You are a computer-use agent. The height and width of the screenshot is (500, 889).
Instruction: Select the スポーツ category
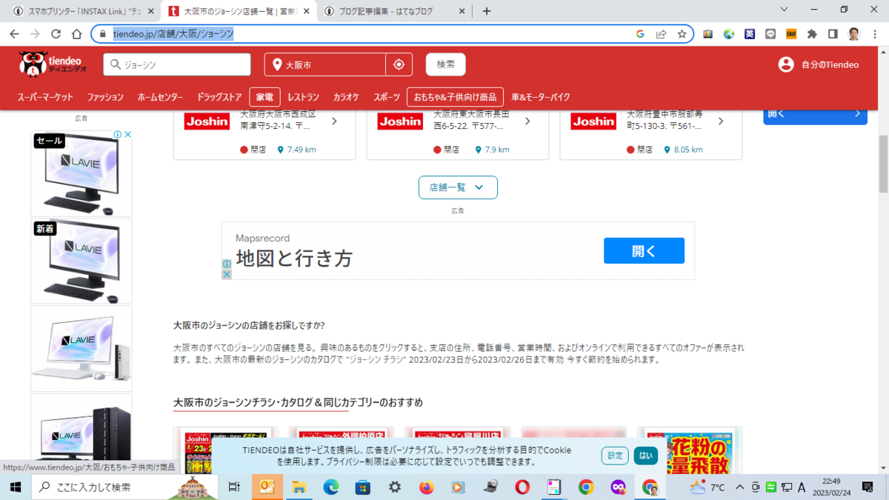point(387,97)
